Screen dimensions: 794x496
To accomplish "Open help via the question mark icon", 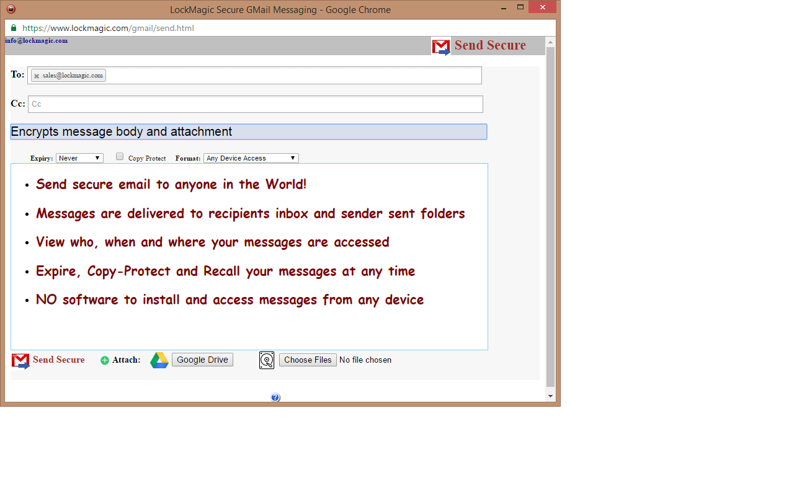I will (x=275, y=397).
